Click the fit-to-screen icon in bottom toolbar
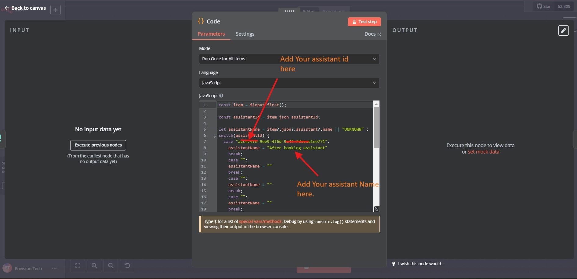Image resolution: width=577 pixels, height=279 pixels. coord(78,266)
